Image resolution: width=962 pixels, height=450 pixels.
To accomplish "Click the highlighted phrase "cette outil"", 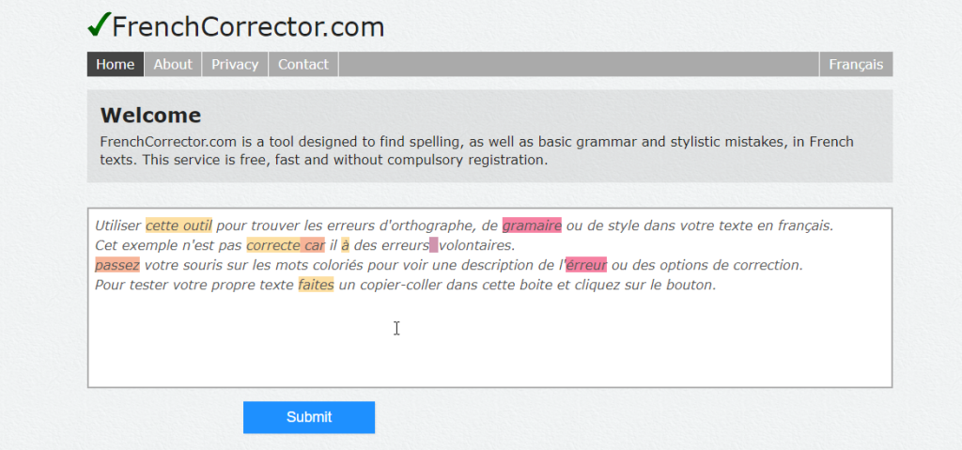I will click(x=178, y=225).
